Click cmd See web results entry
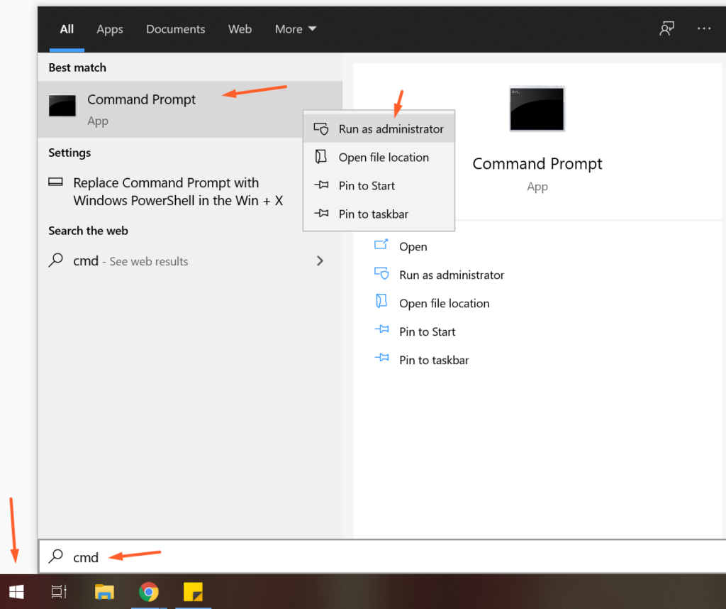The width and height of the screenshot is (726, 609). click(190, 261)
